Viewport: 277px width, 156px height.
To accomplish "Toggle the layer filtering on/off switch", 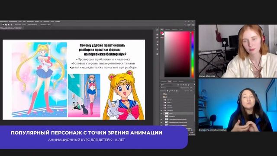I will pos(194,84).
